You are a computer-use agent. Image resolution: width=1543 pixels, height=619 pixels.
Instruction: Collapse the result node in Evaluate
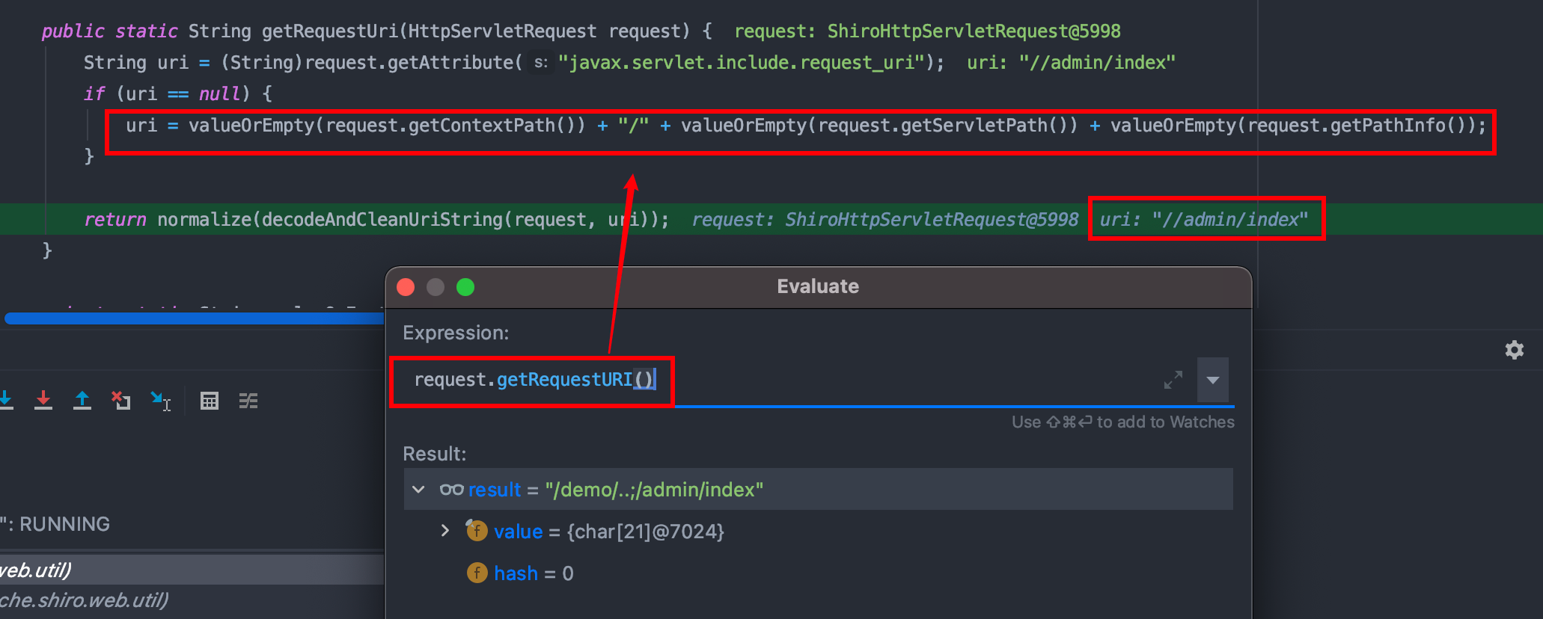pos(419,490)
